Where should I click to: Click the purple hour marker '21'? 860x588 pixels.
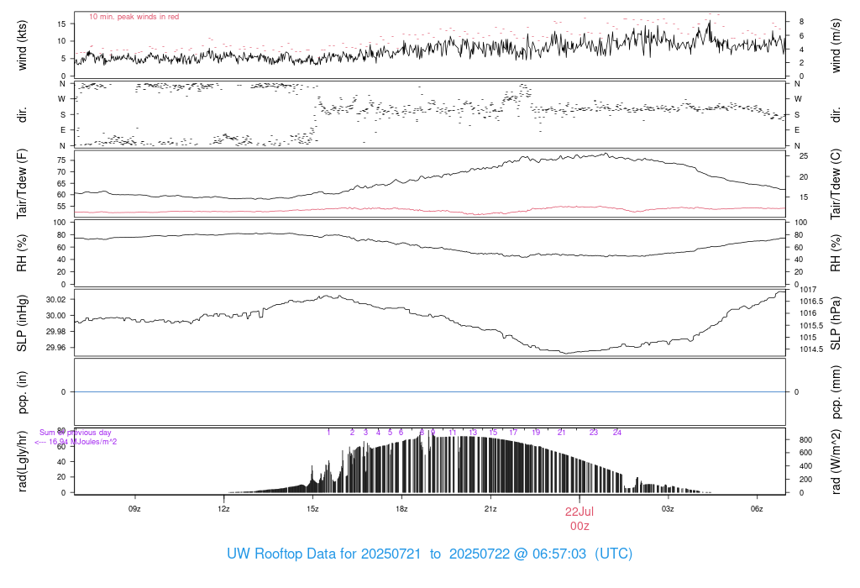pos(561,433)
